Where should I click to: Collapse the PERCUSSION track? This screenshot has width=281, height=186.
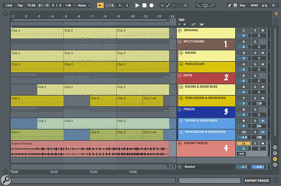181,64
